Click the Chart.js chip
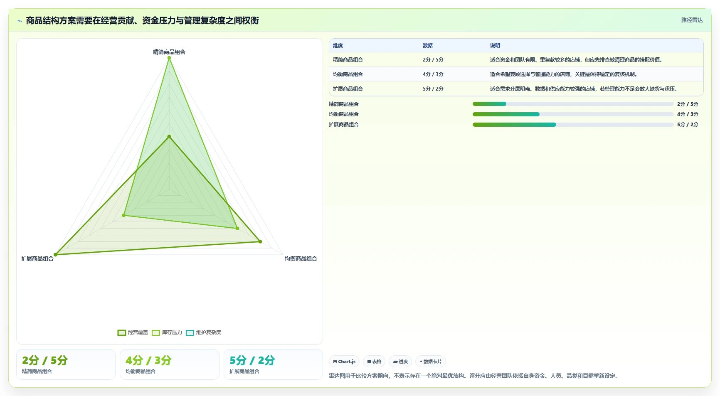The image size is (720, 396). (x=344, y=362)
